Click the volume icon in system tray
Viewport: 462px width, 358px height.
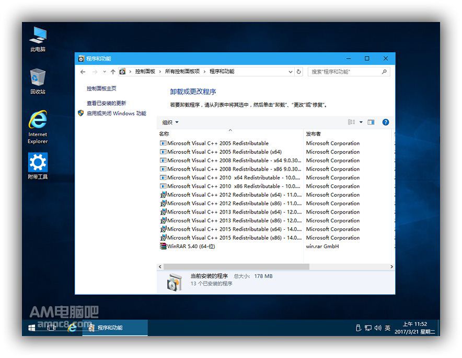[378, 328]
